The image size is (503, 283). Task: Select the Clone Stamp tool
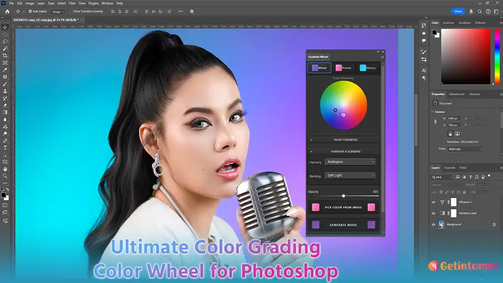(5, 91)
